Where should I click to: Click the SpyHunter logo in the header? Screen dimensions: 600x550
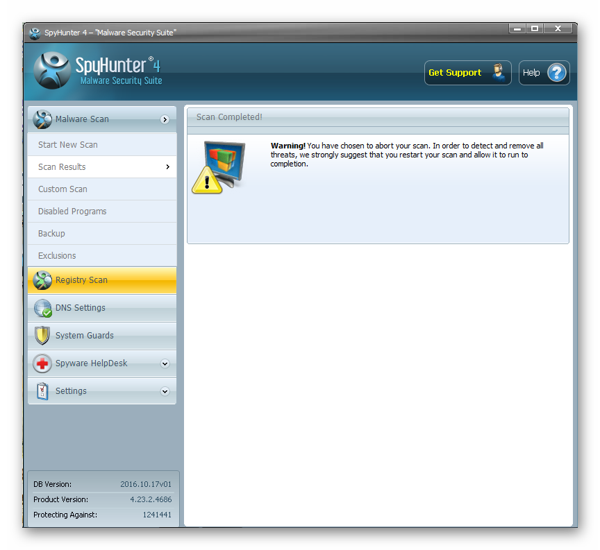[52, 71]
